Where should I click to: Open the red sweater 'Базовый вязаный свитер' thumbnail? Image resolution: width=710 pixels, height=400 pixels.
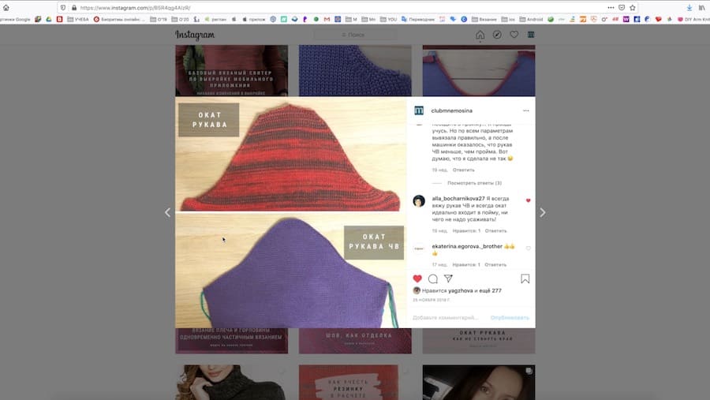click(231, 70)
